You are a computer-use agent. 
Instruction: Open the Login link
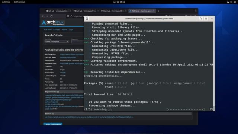pos(71,30)
